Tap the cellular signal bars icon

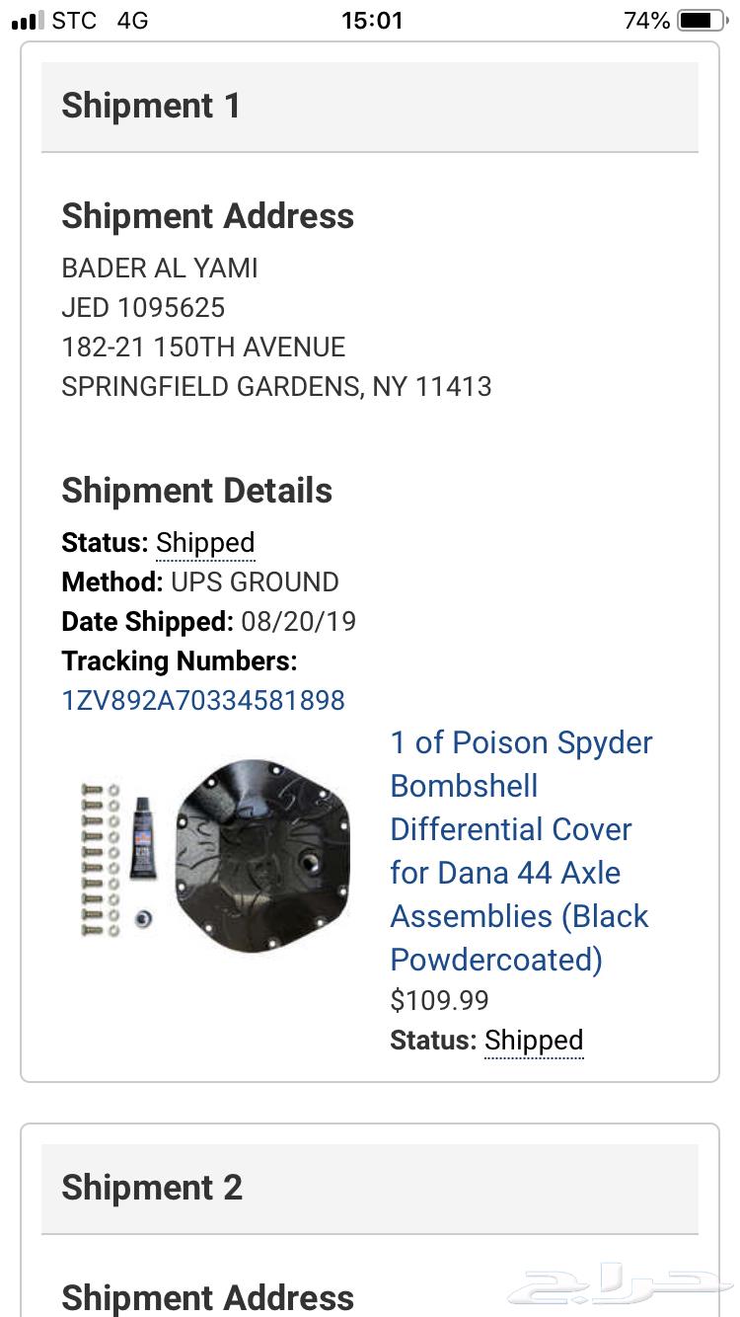coord(28,21)
